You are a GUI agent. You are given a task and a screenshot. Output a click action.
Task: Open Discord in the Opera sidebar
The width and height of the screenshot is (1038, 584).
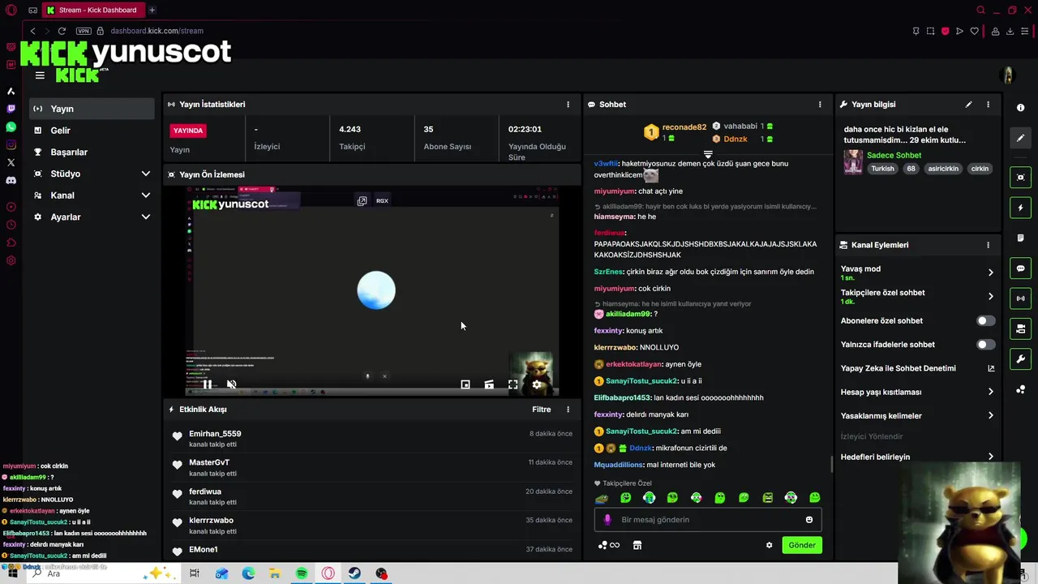pos(11,180)
